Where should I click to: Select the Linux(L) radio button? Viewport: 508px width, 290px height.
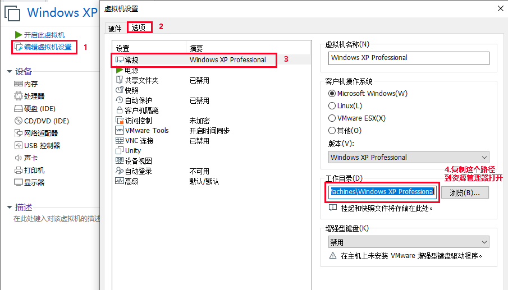coord(332,106)
